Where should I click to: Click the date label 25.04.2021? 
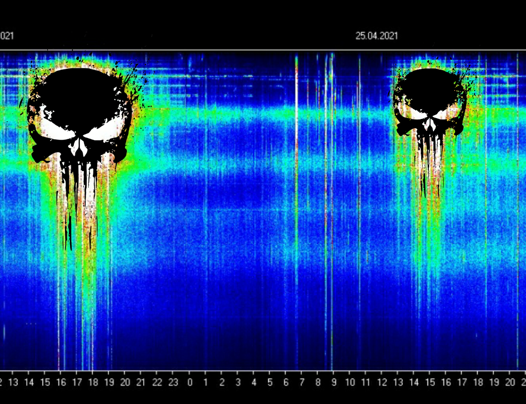377,36
